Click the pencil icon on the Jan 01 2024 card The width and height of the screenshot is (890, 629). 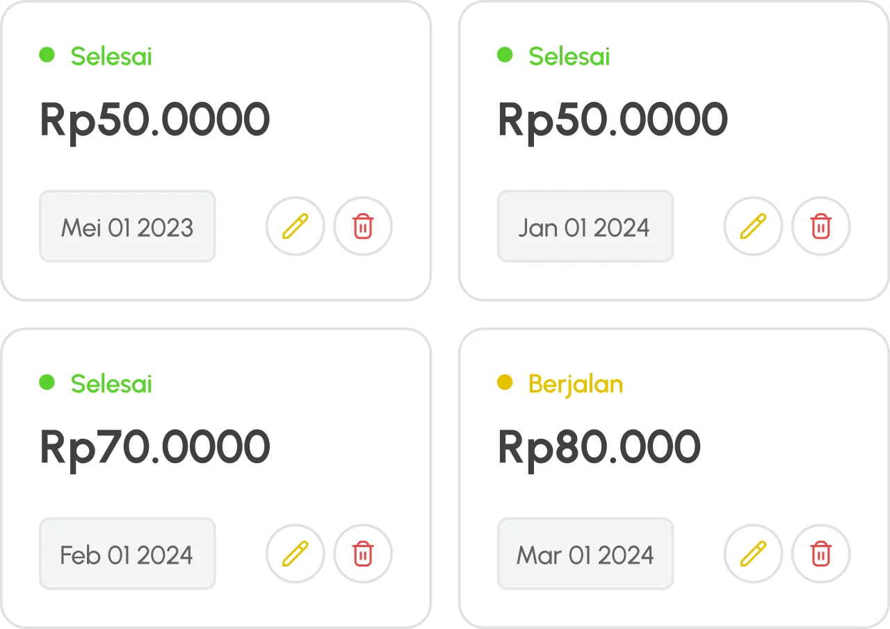[x=753, y=226]
